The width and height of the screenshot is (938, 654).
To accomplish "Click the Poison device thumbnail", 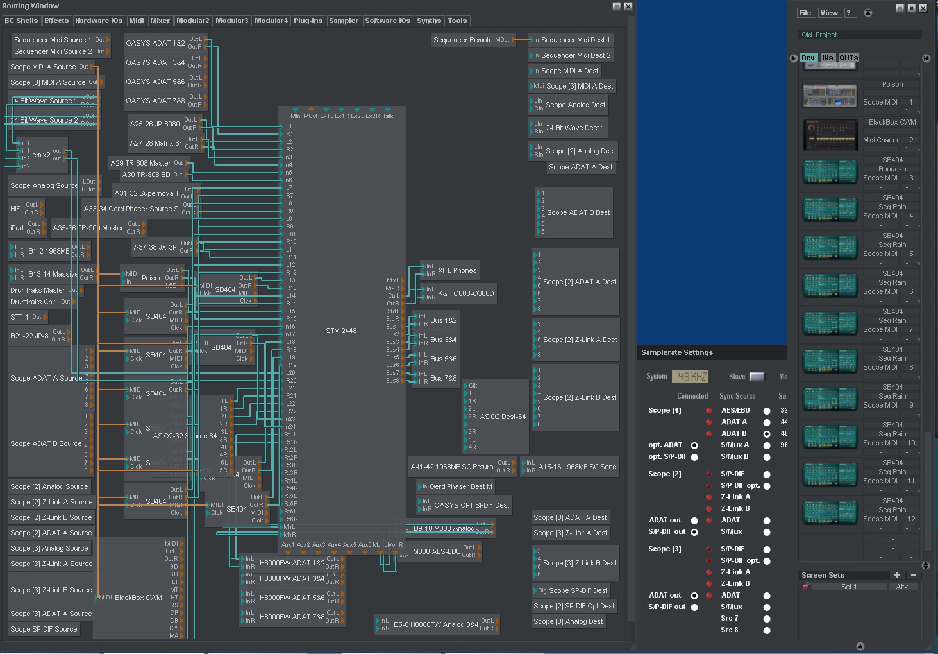I will pos(830,96).
